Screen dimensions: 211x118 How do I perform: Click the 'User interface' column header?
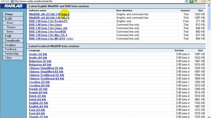(124, 10)
